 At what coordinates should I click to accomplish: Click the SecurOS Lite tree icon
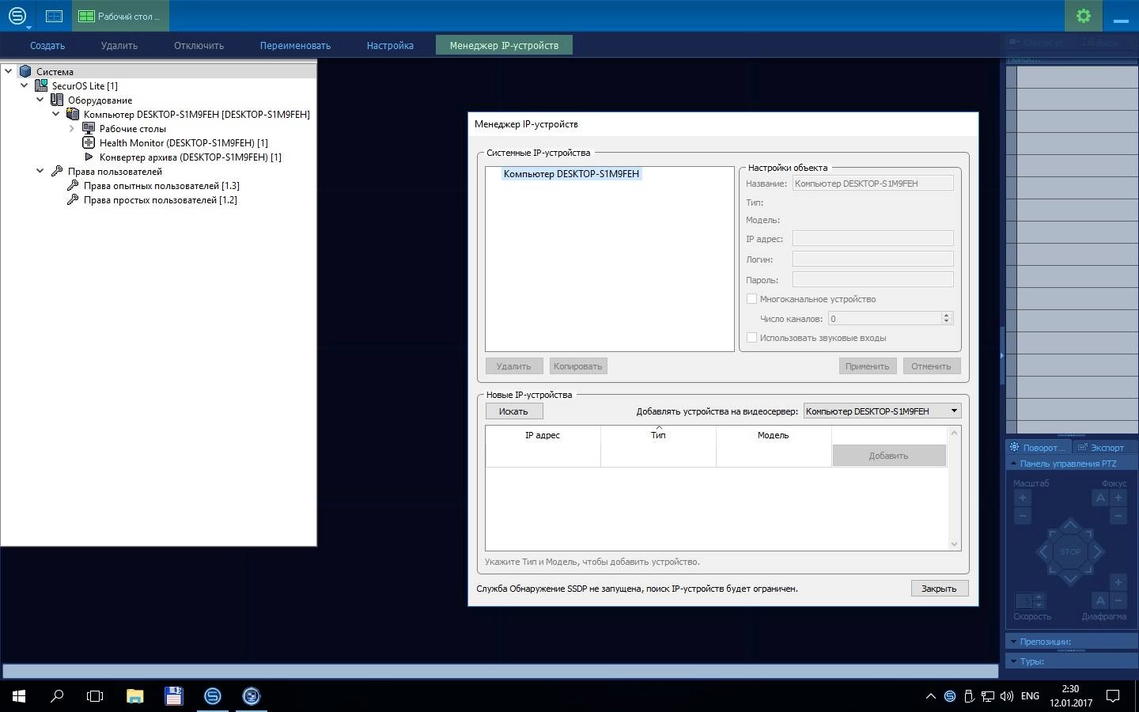[x=41, y=85]
